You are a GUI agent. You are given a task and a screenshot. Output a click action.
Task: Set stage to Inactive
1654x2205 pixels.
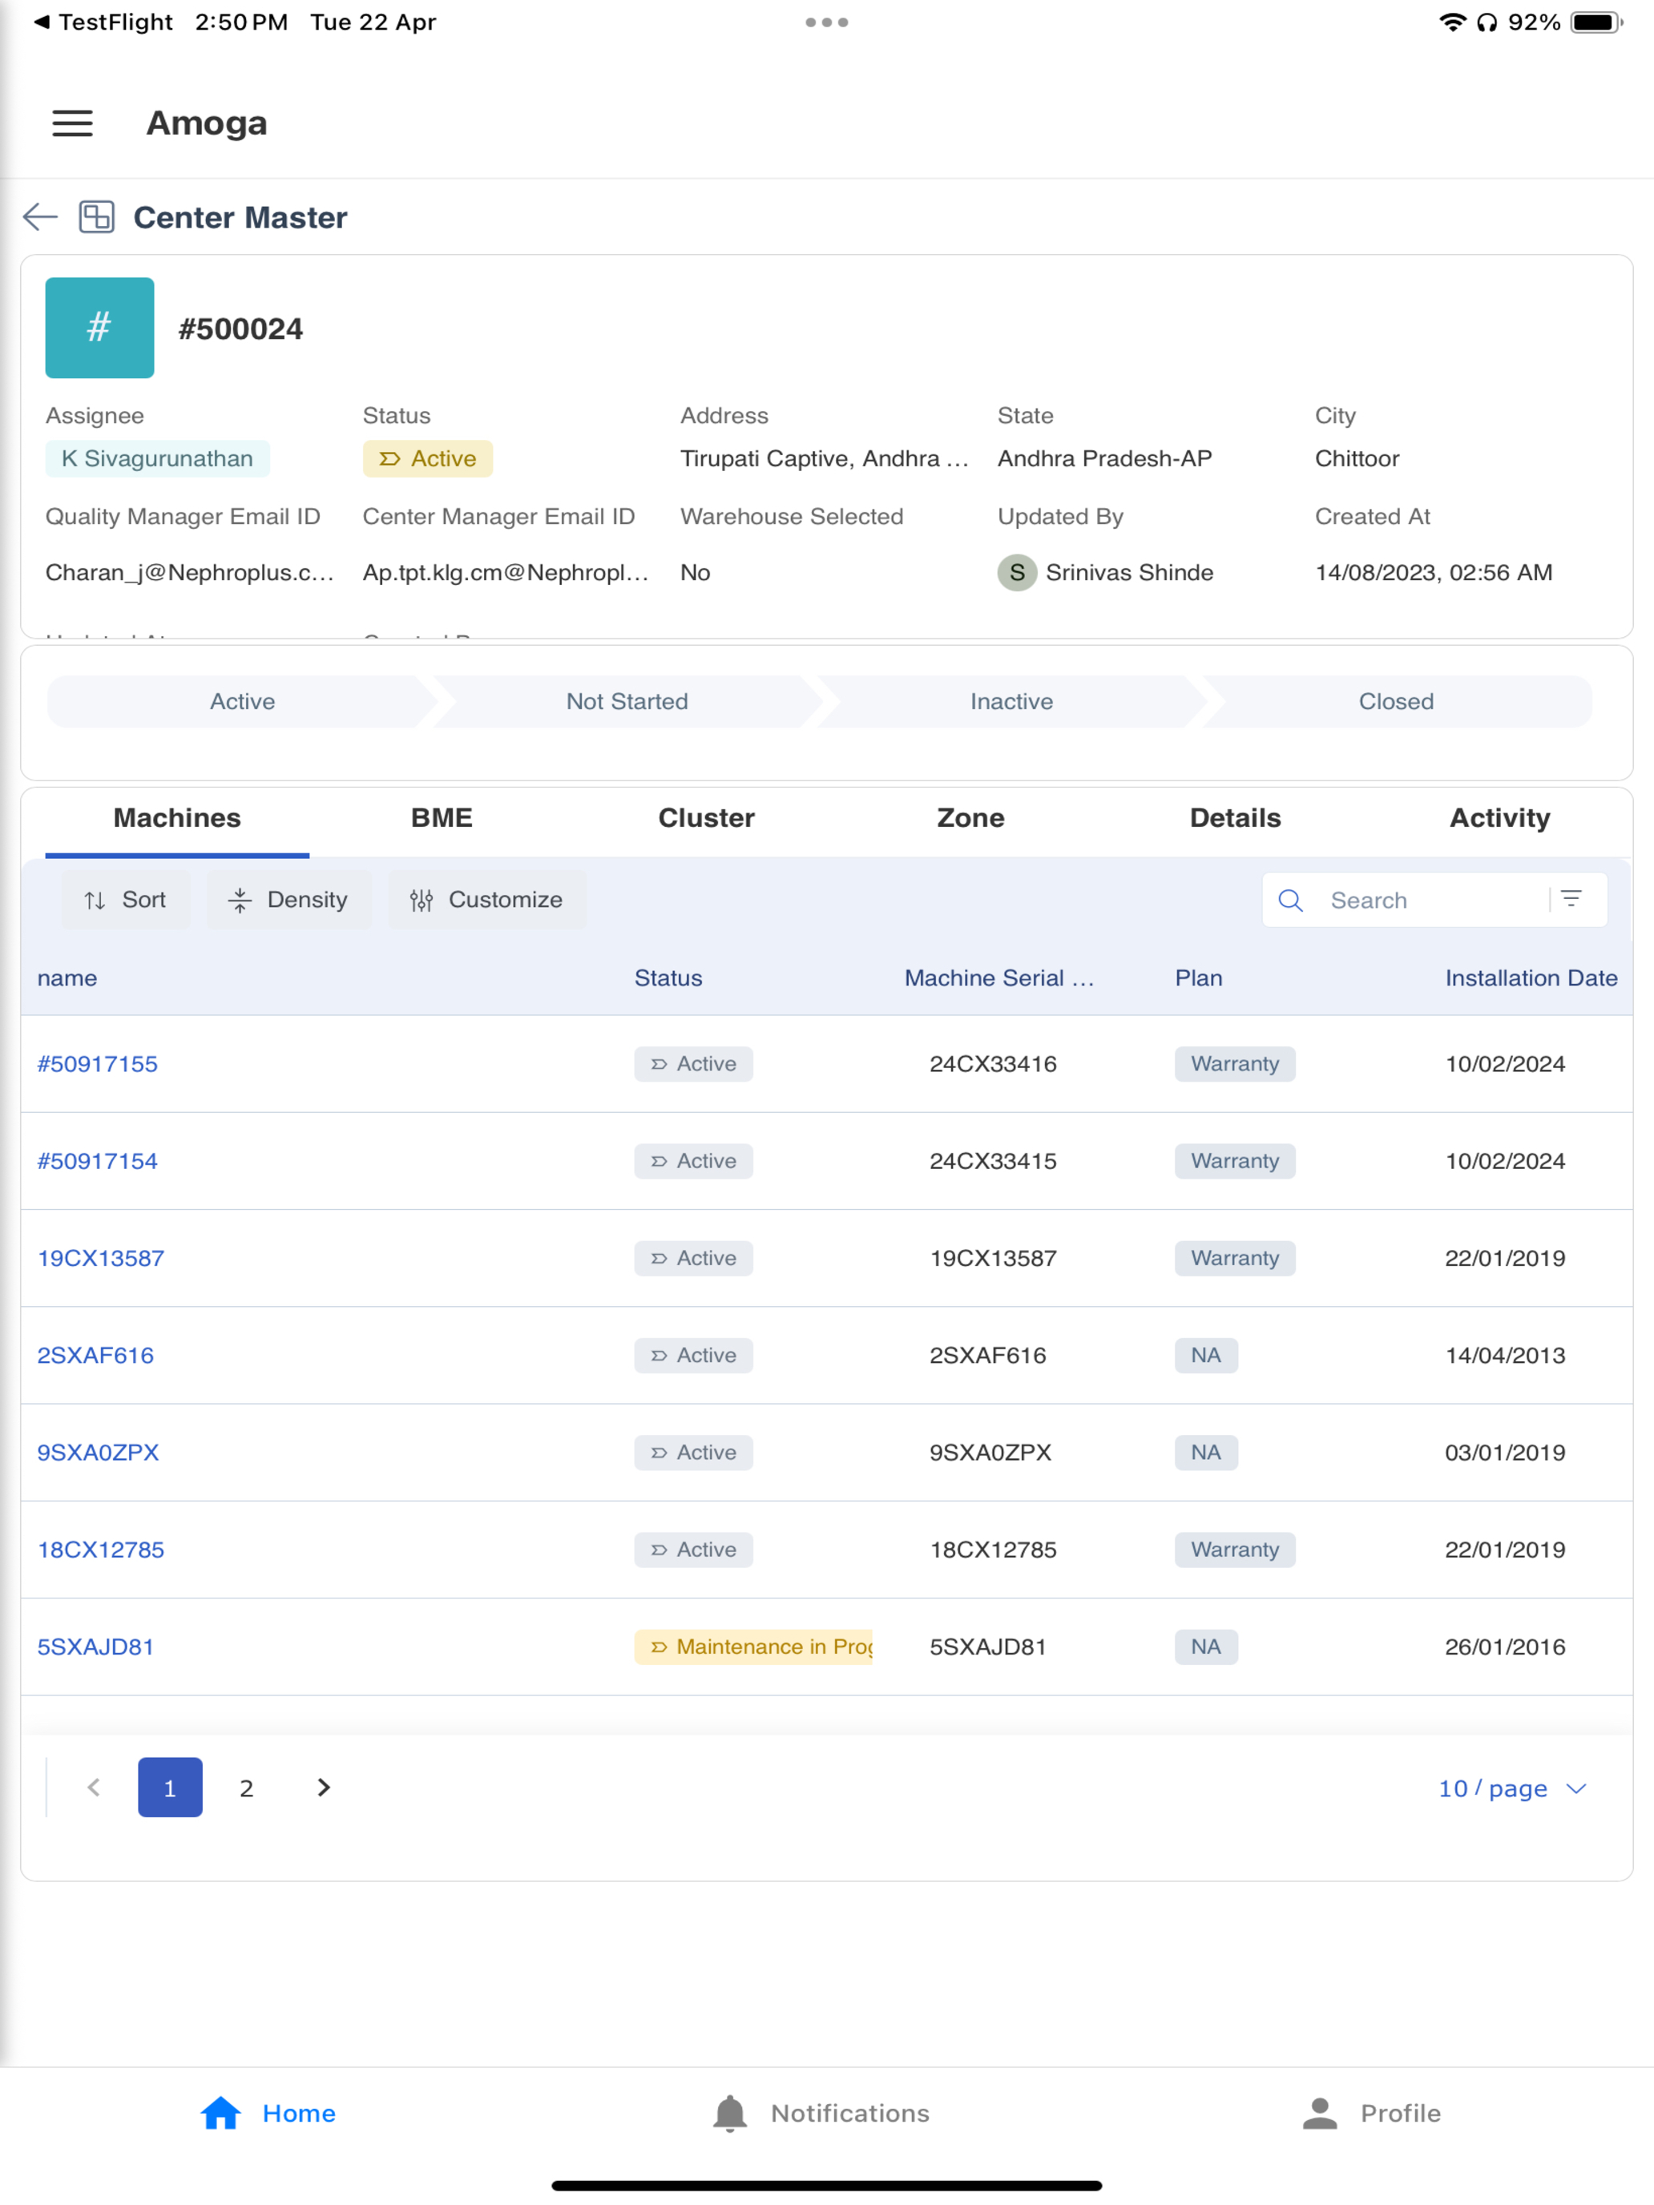click(x=1012, y=702)
